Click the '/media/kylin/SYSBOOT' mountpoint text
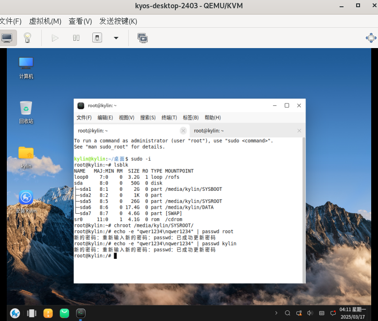 (x=193, y=189)
